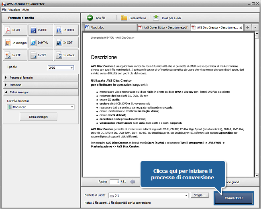Viewport: 261px width, 209px height.
Task: Pick the In TXT output format
Action: tap(41, 55)
